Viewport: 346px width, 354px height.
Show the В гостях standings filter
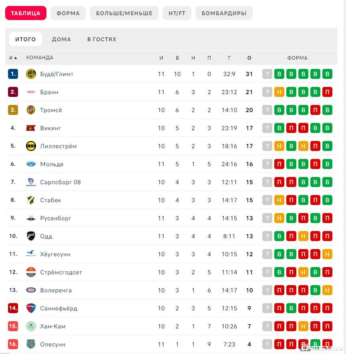[102, 39]
